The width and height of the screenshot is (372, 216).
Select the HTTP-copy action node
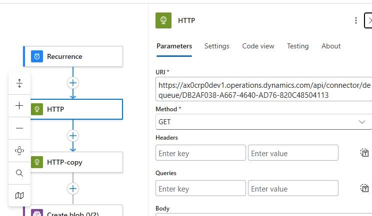point(76,162)
